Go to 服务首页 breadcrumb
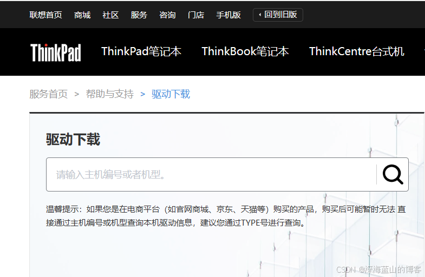 [49, 94]
